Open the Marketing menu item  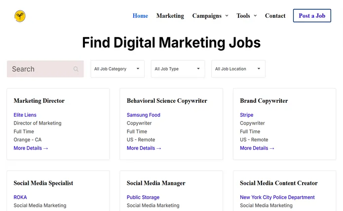click(x=170, y=16)
